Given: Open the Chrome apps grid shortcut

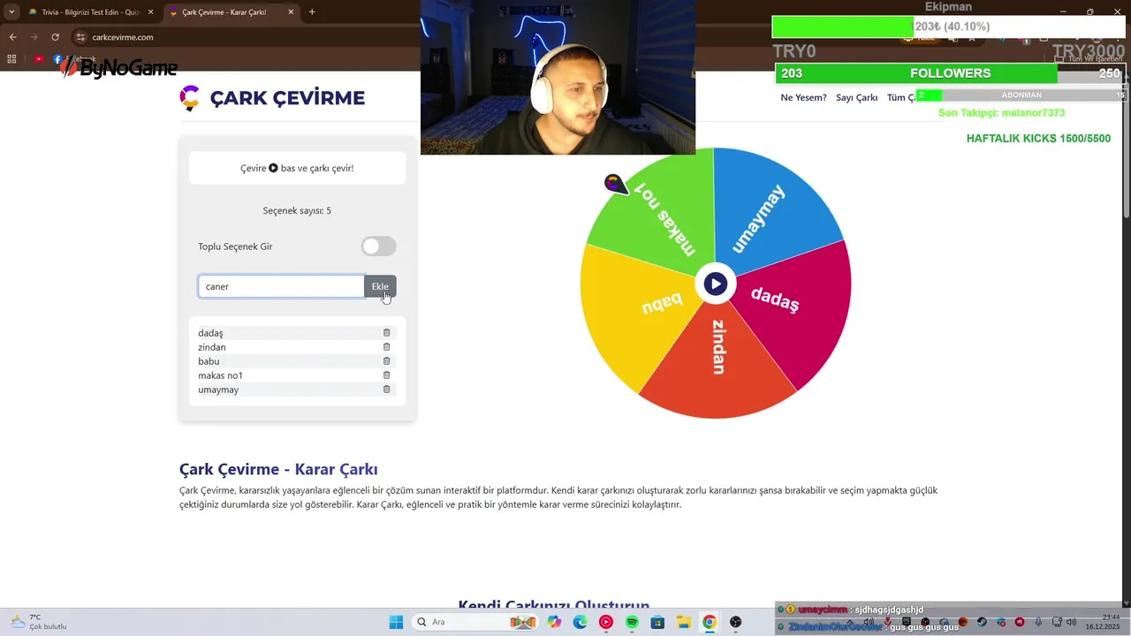Looking at the screenshot, I should (11, 59).
